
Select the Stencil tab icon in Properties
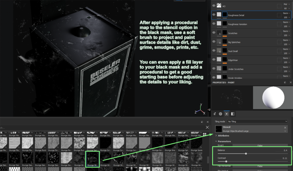[x=227, y=114]
